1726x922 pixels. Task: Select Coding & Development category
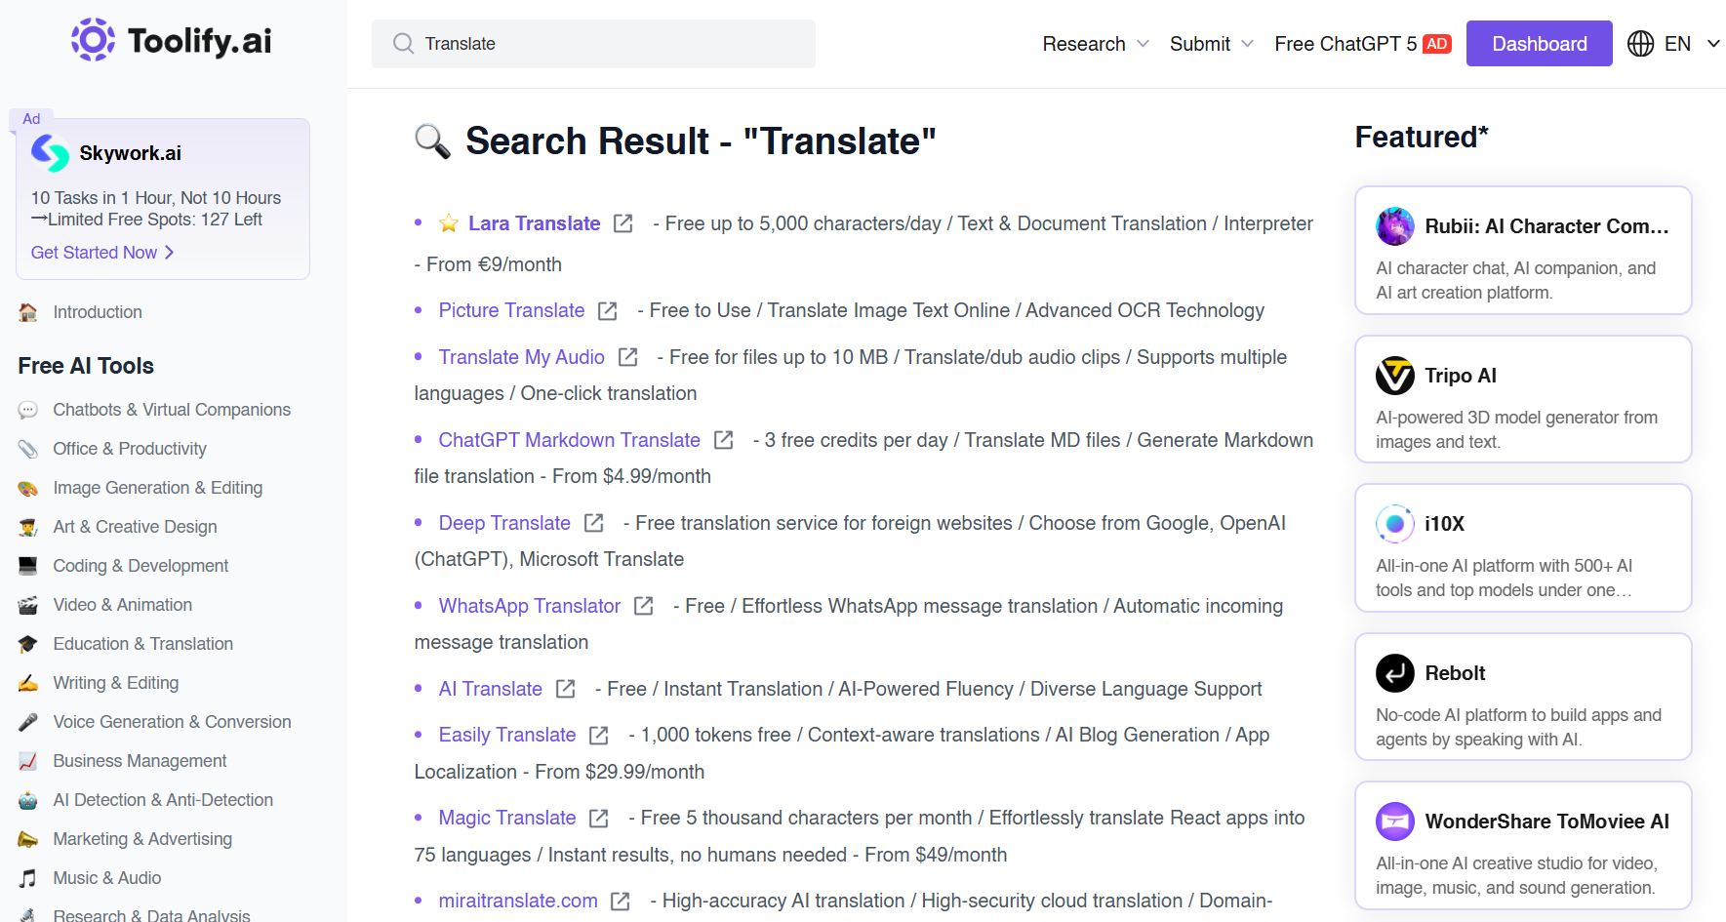coord(140,566)
